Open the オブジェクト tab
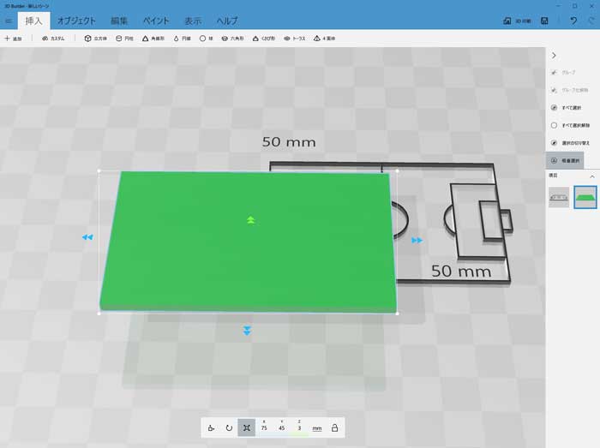 pyautogui.click(x=76, y=21)
